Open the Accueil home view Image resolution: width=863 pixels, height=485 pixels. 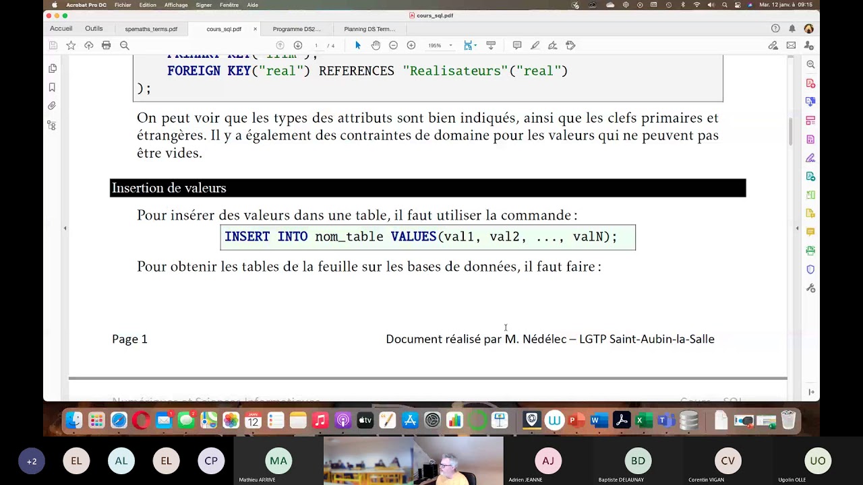[61, 29]
